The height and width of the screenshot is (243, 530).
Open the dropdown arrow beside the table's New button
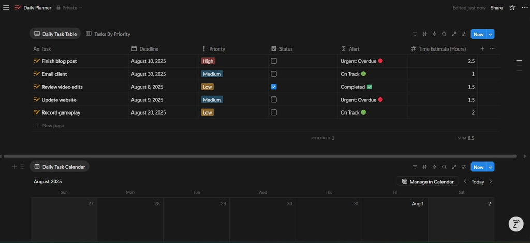491,34
